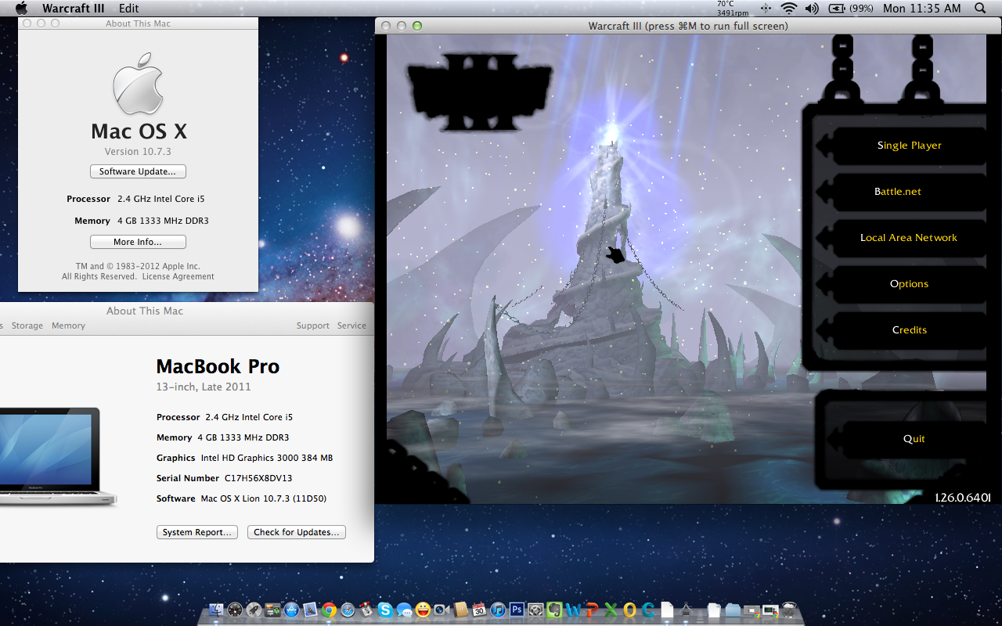Click Software Update... button

tap(138, 171)
